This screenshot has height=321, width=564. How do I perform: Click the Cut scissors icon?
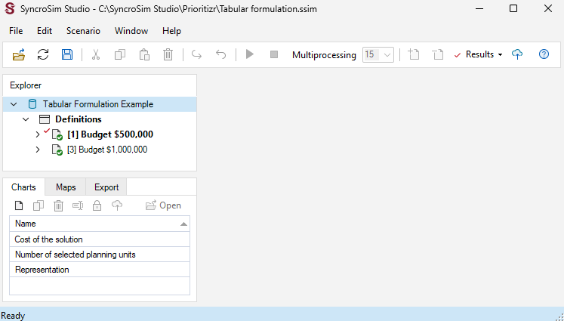click(x=95, y=54)
